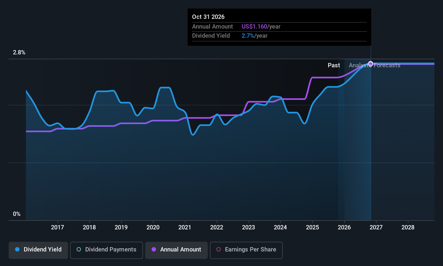Viewport: 443px width, 266px height.
Task: Click the 2.7%/year dividend yield in tooltip
Action: (x=254, y=36)
